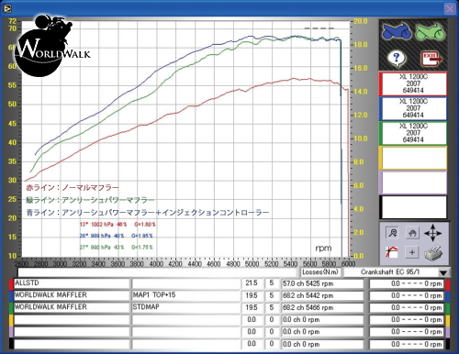Select the magnifier zoom tool
459x354 pixels.
tap(393, 233)
